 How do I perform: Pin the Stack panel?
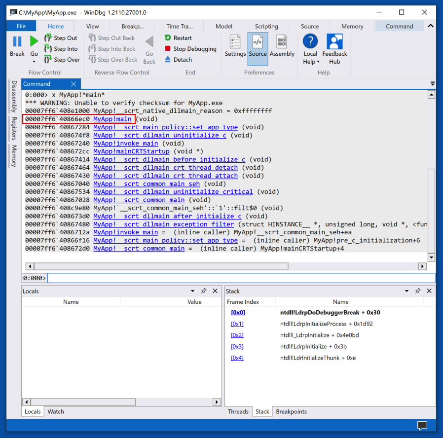click(418, 291)
